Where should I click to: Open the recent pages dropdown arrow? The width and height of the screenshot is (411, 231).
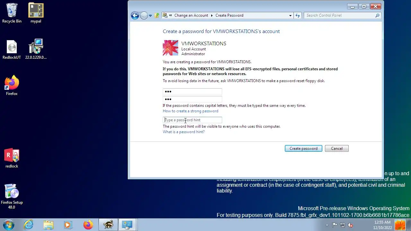click(x=150, y=15)
